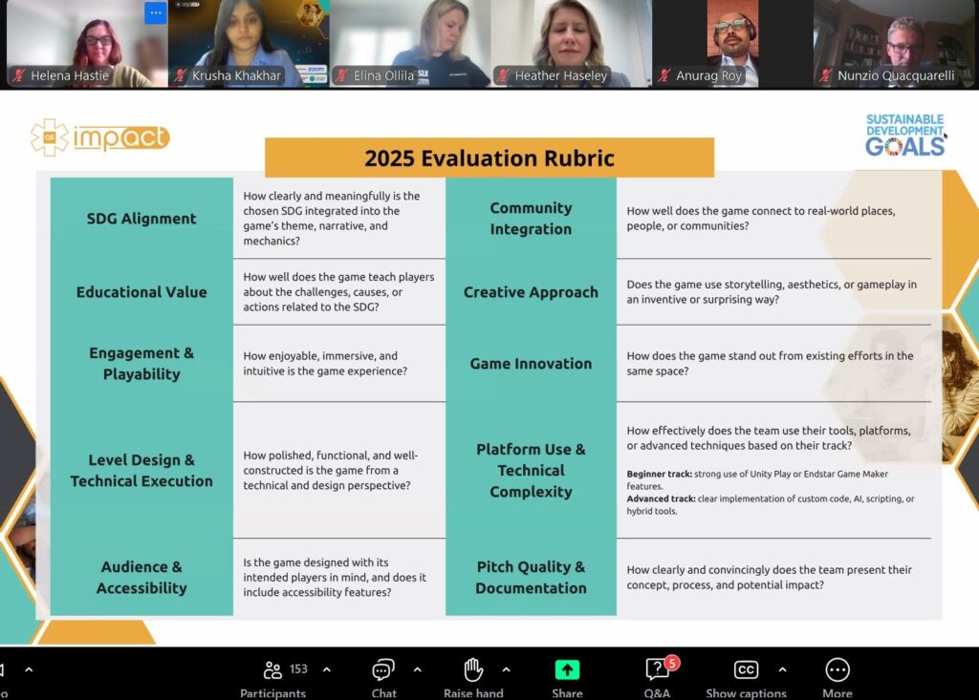
Task: Open the Participants panel
Action: coord(272,671)
